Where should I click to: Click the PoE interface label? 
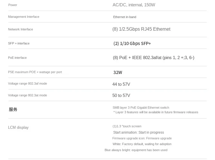(x=17, y=58)
